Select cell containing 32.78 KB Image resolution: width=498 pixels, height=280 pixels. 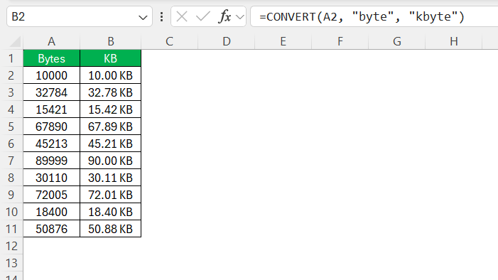click(x=111, y=92)
